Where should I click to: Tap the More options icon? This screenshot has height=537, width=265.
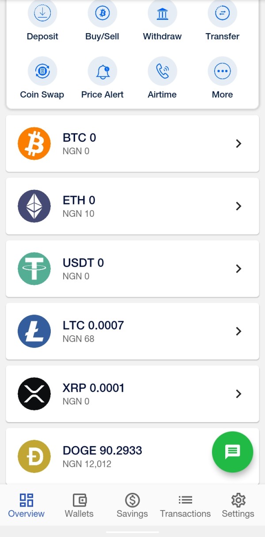(x=222, y=71)
